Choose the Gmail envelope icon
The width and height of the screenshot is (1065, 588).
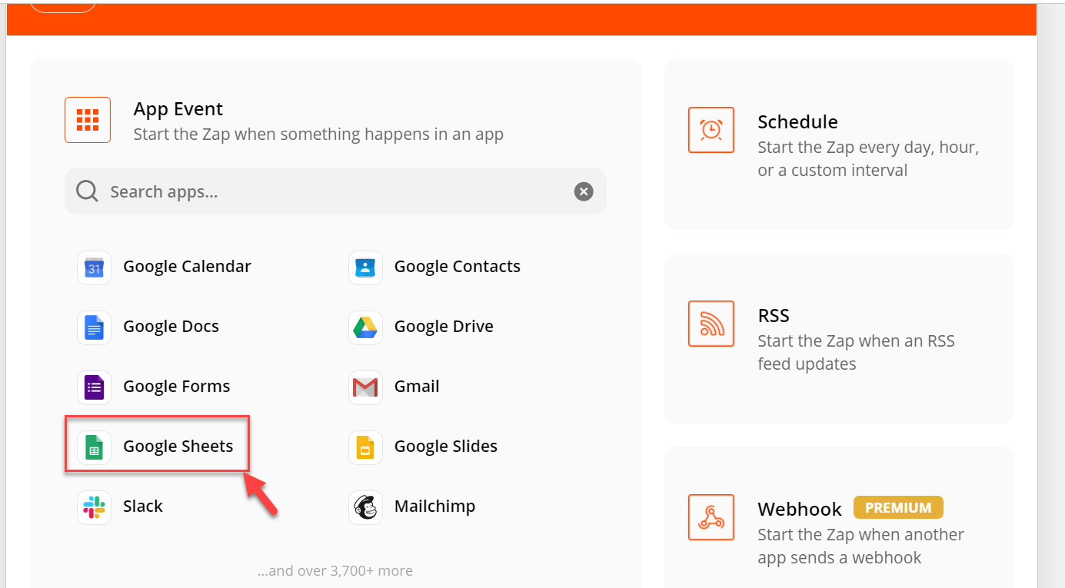365,387
